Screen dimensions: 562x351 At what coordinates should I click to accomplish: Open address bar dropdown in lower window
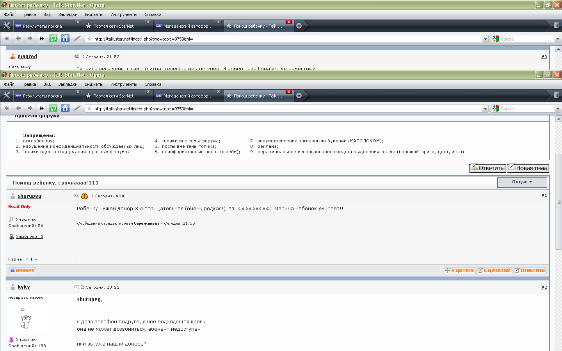[485, 109]
